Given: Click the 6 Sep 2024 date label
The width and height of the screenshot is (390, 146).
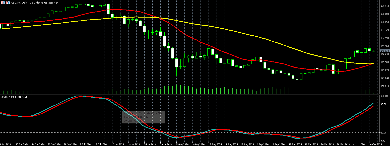Looking at the screenshot, I should [x=279, y=144].
